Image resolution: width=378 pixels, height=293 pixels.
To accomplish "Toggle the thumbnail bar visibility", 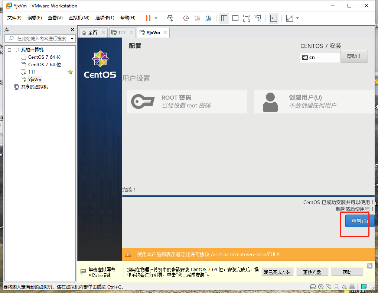I will [x=235, y=18].
